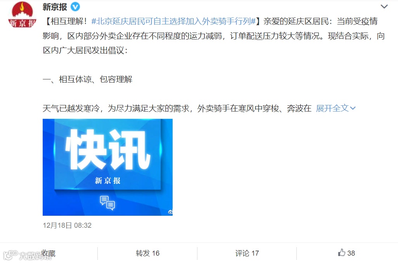Viewport: 398px width, 263px height.
Task: Open the 快讯 news image thumbnail
Action: click(x=107, y=167)
